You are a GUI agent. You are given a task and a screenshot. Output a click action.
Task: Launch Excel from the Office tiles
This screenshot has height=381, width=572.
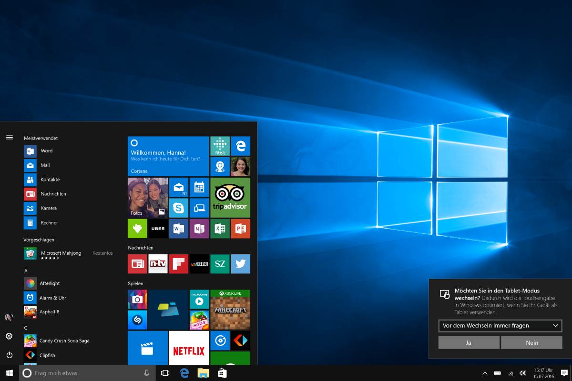pyautogui.click(x=220, y=229)
